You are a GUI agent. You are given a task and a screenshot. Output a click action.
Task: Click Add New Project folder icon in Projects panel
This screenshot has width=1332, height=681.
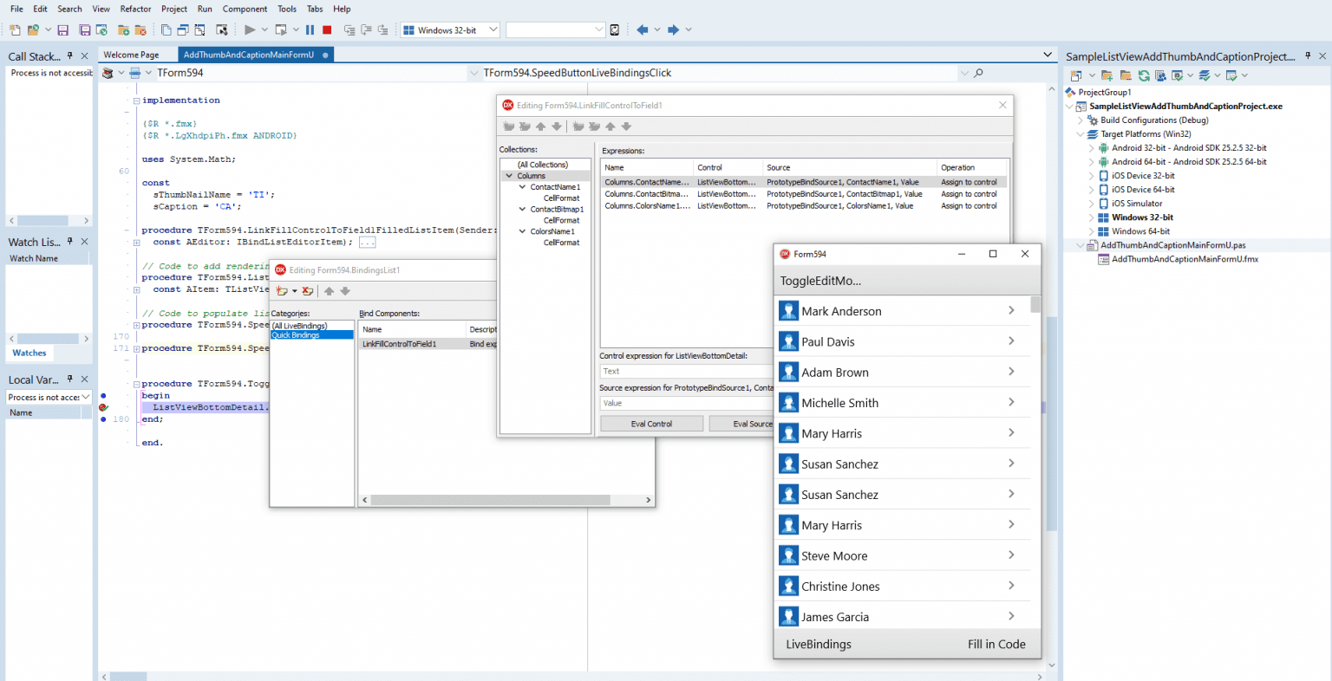[x=1107, y=75]
